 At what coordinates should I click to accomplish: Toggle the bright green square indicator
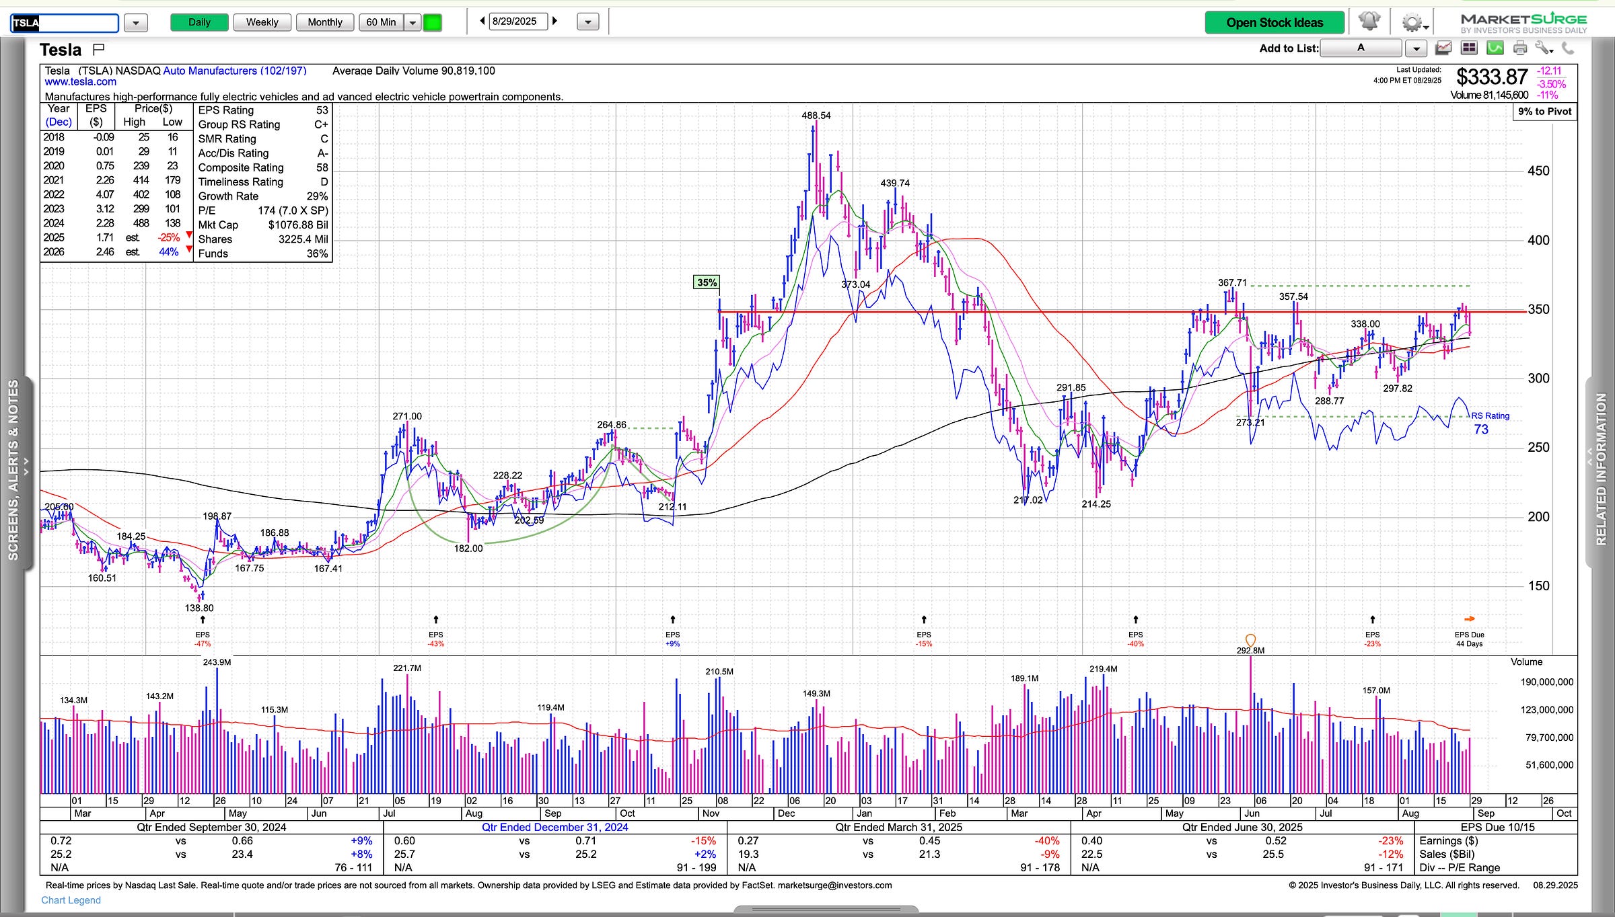433,22
